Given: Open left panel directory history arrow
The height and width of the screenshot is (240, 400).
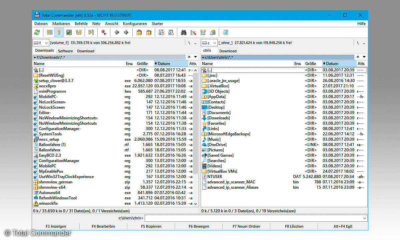Looking at the screenshot, I should pos(195,57).
